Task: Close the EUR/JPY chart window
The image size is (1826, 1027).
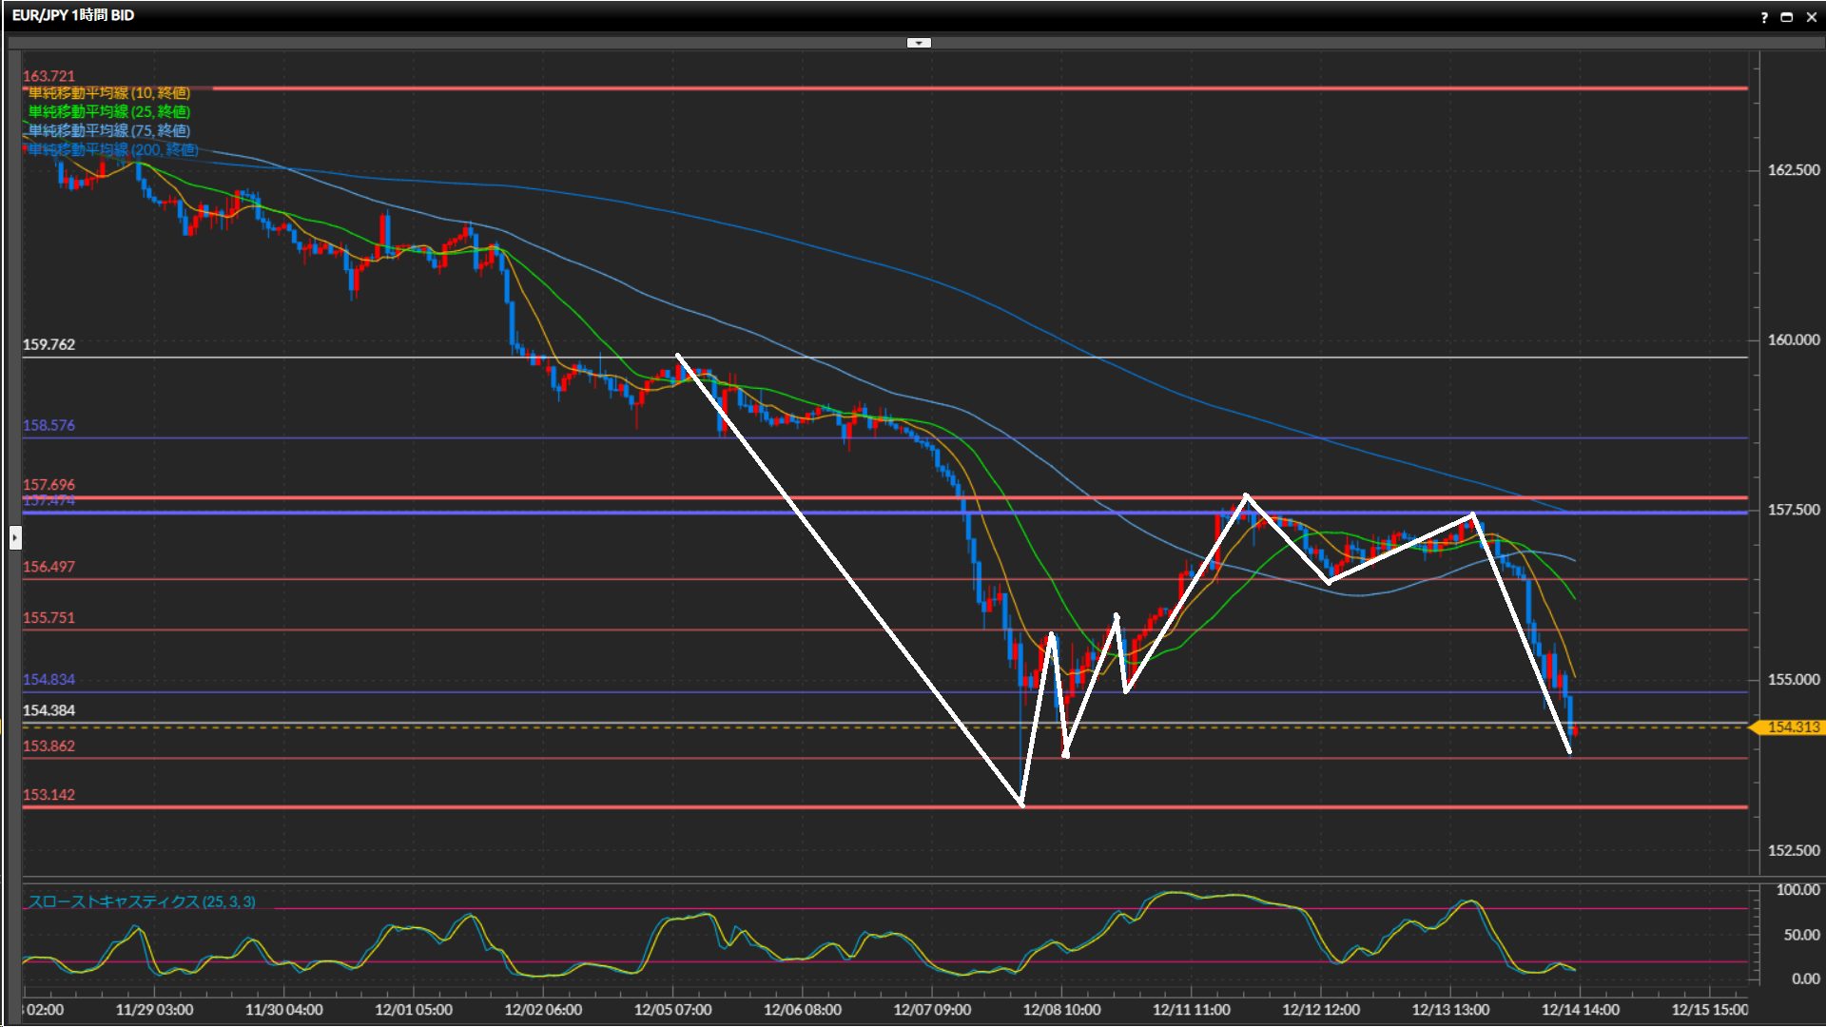Action: [1811, 17]
